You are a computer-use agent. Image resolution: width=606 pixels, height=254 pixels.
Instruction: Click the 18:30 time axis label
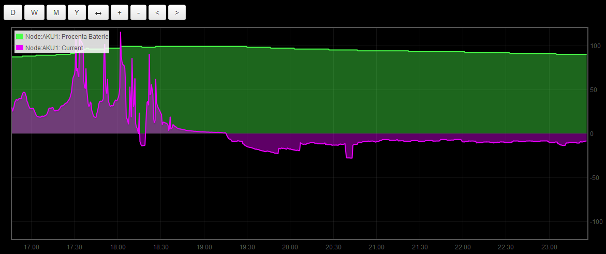pos(161,247)
